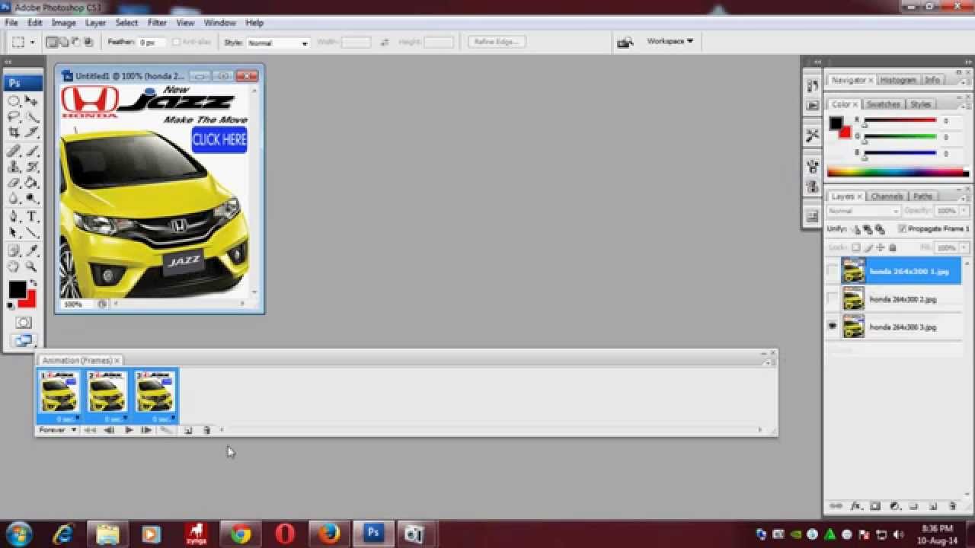Screen dimensions: 975x548
Task: Click foreground black color swatch in toolbox
Action: pos(17,289)
